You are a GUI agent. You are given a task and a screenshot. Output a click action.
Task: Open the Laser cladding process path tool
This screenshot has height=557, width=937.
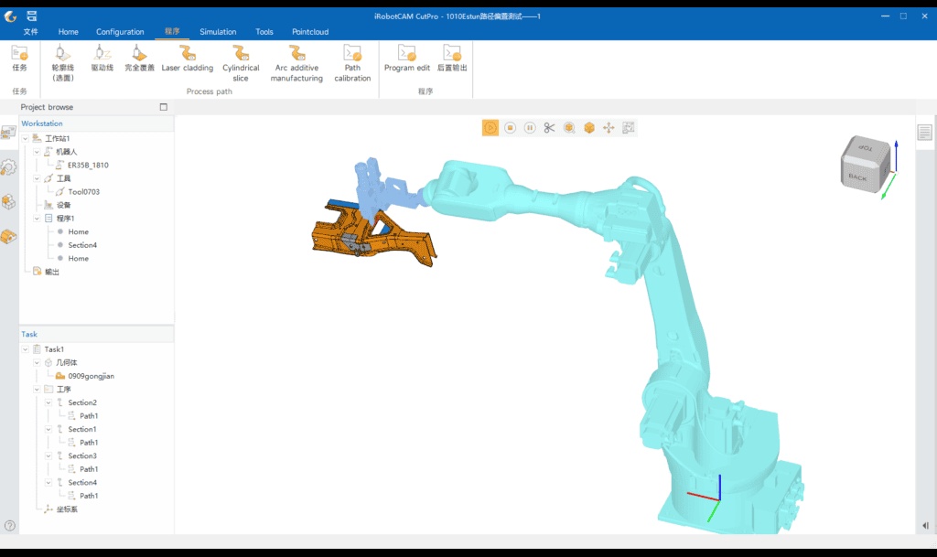click(x=187, y=59)
